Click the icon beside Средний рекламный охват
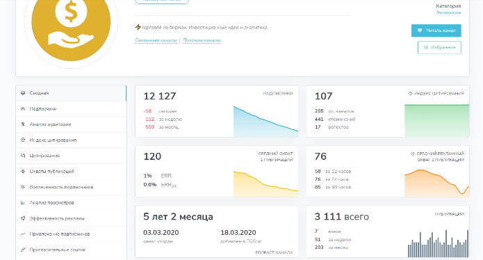This screenshot has height=260, width=483. 413,154
